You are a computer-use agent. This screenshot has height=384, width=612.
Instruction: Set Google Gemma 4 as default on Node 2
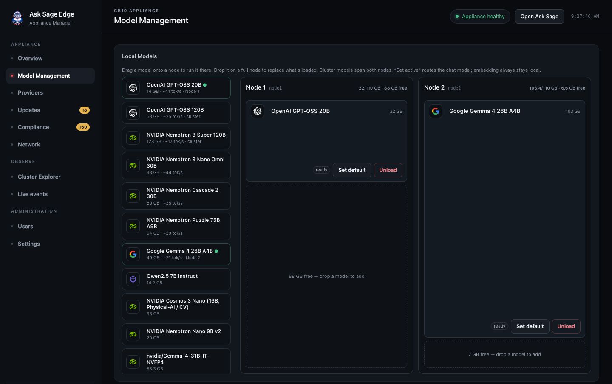tap(530, 326)
